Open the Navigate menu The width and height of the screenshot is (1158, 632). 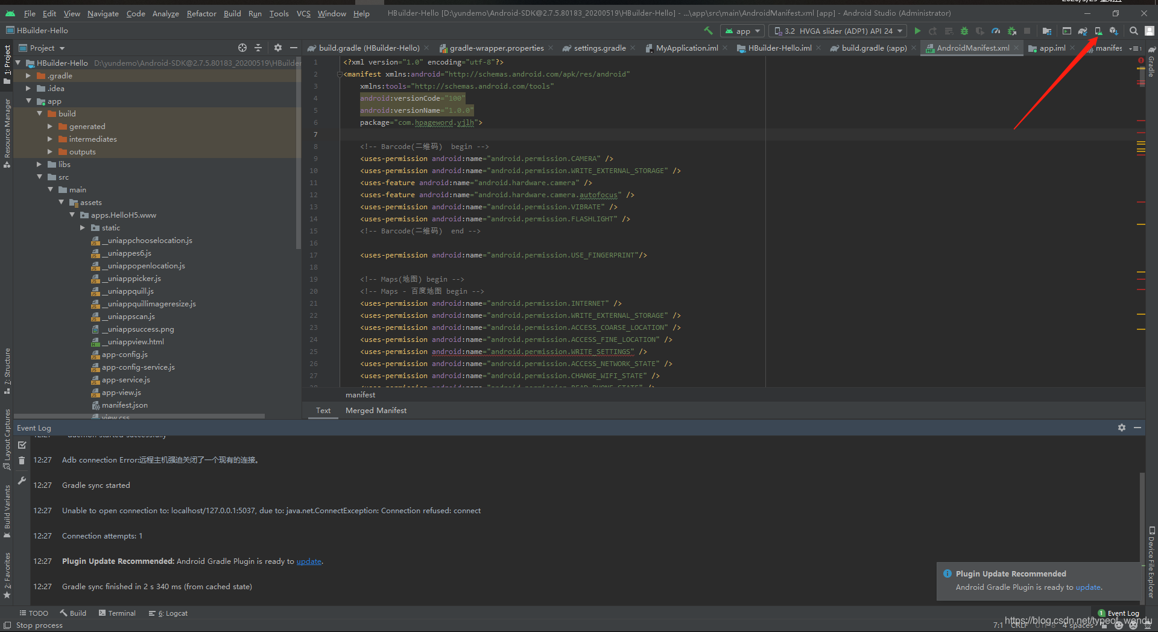(103, 13)
